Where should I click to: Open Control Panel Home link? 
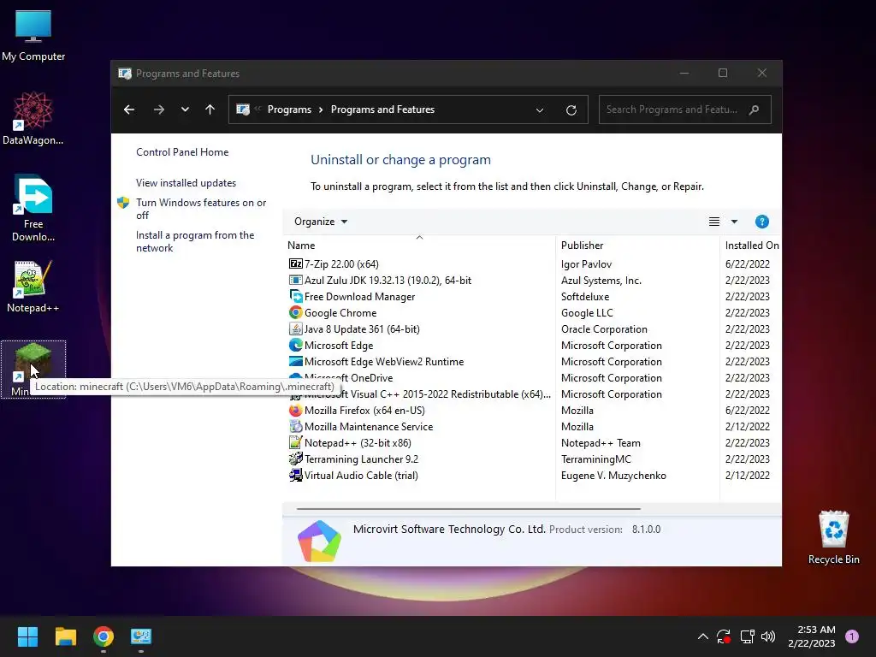tap(182, 152)
